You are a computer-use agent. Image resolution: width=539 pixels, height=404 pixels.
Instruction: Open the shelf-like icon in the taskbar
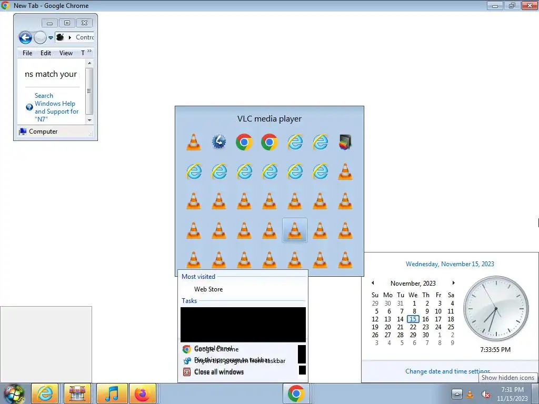click(x=77, y=393)
